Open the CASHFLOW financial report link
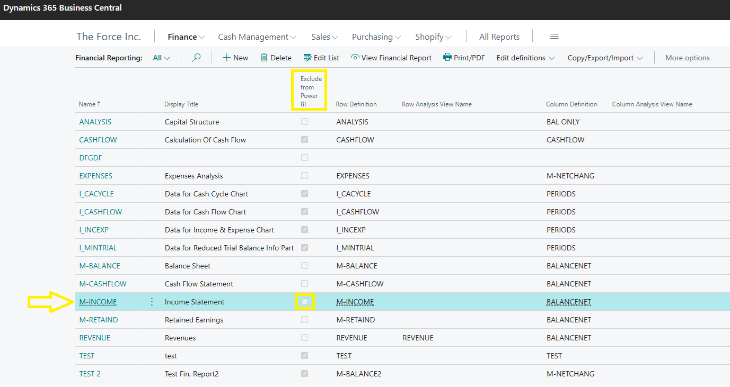Image resolution: width=730 pixels, height=387 pixels. (x=98, y=140)
